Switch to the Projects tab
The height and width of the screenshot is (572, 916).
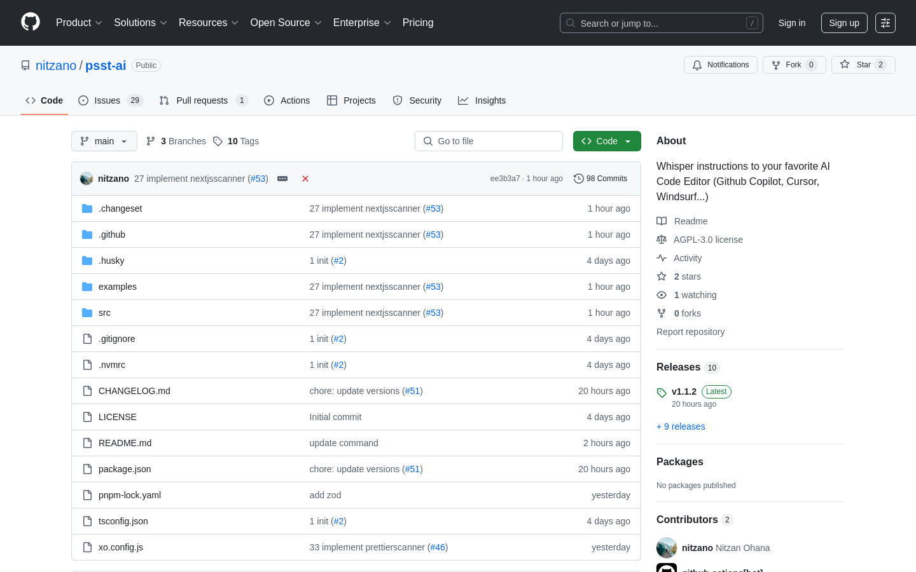coord(351,100)
